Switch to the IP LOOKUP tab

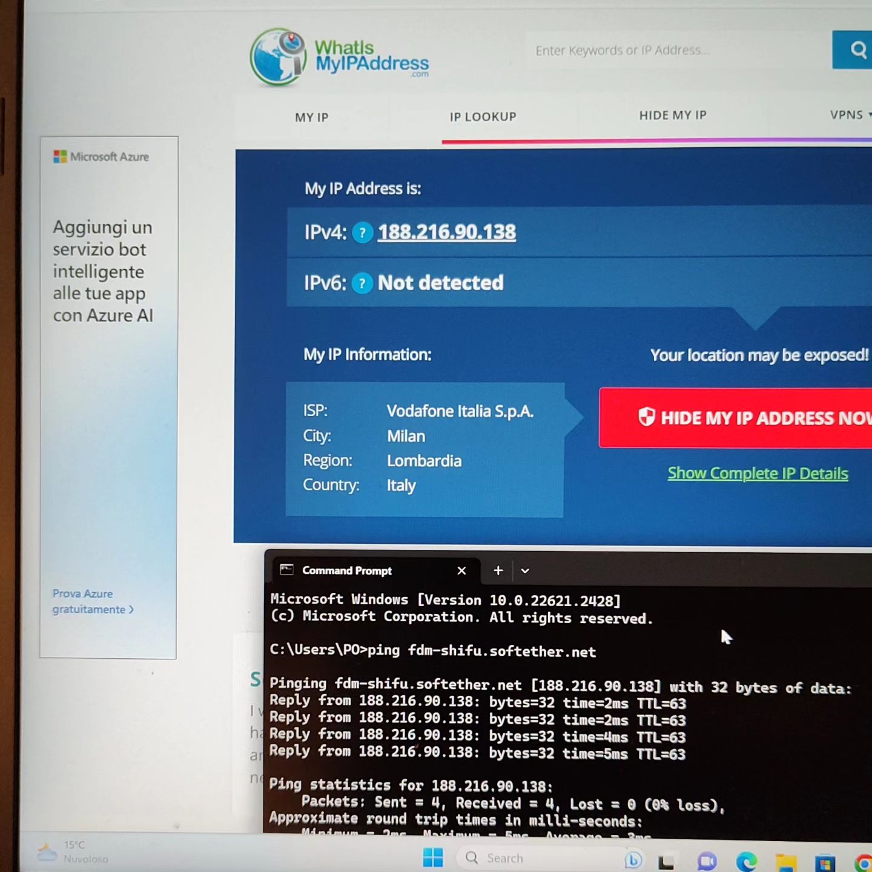click(x=483, y=117)
